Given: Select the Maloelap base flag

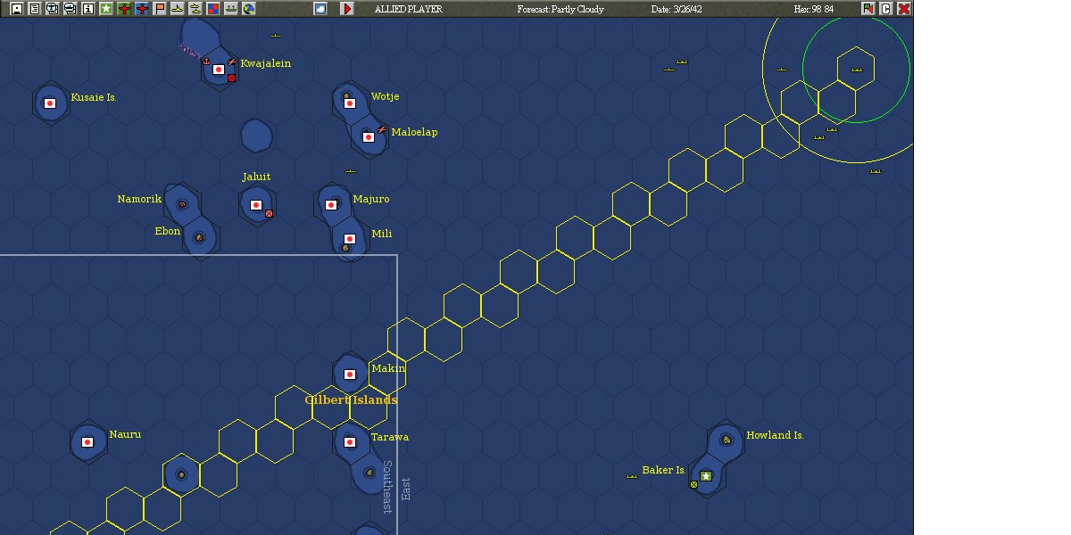Looking at the screenshot, I should 369,137.
